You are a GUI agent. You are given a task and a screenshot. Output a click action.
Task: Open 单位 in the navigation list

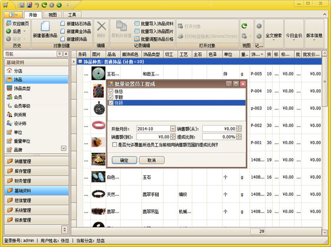point(37,132)
